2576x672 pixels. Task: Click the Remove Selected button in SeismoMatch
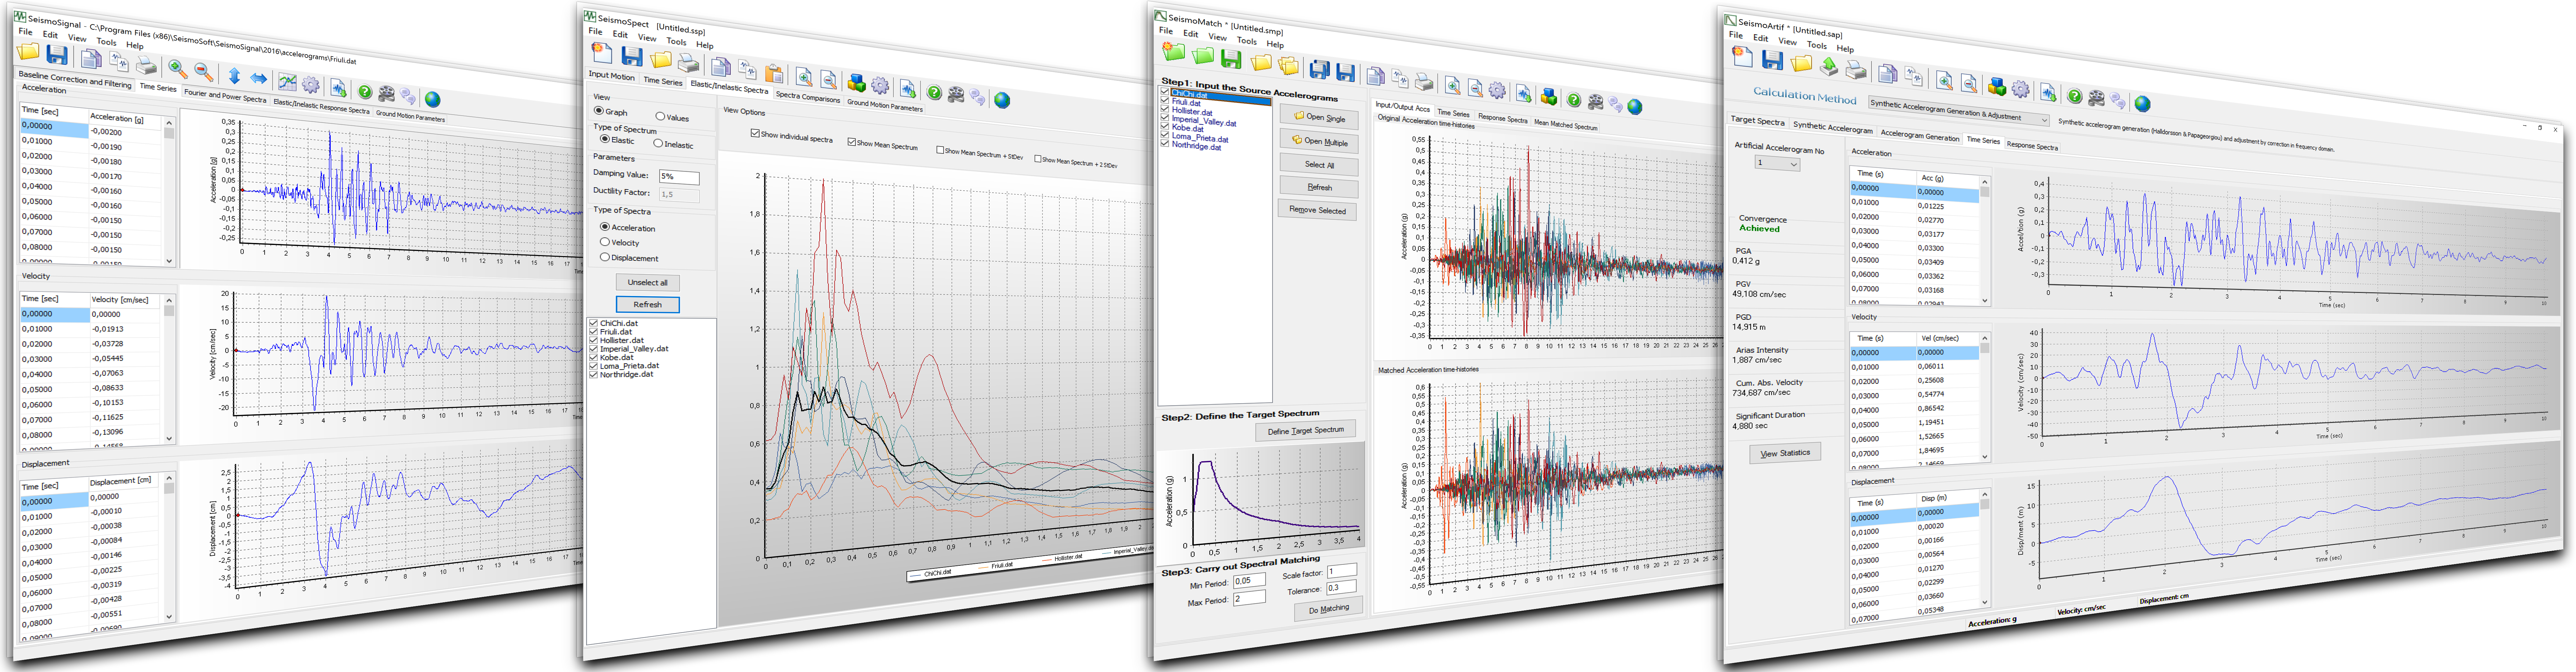pos(1317,210)
